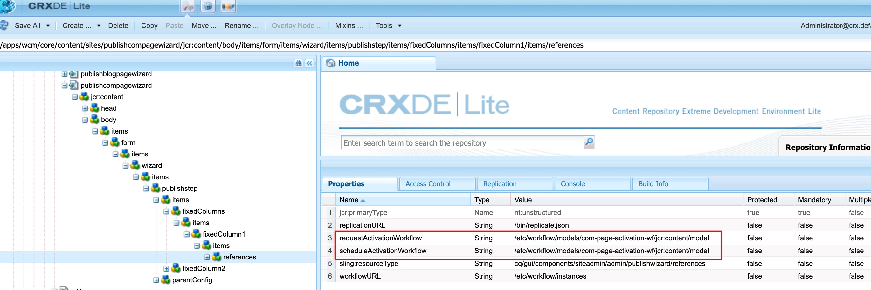Click the Save All button
The height and width of the screenshot is (290, 871).
tap(27, 26)
